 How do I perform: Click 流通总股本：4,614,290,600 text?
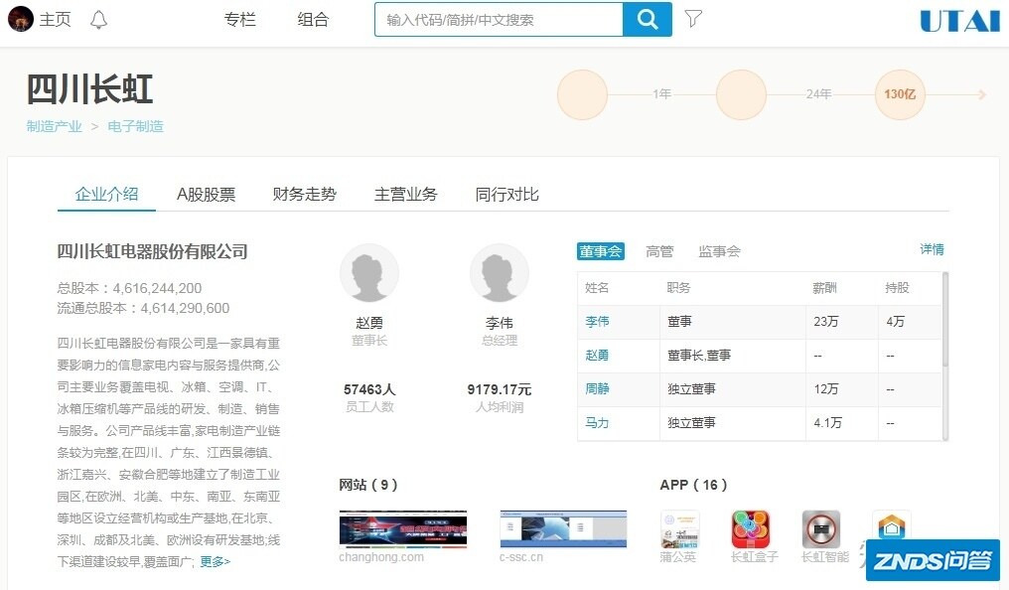143,308
